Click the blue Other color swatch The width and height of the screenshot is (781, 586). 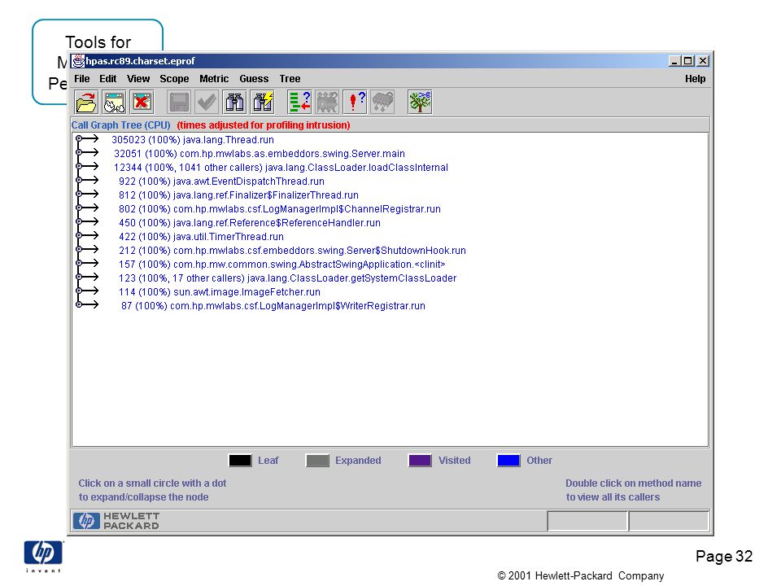pos(508,461)
